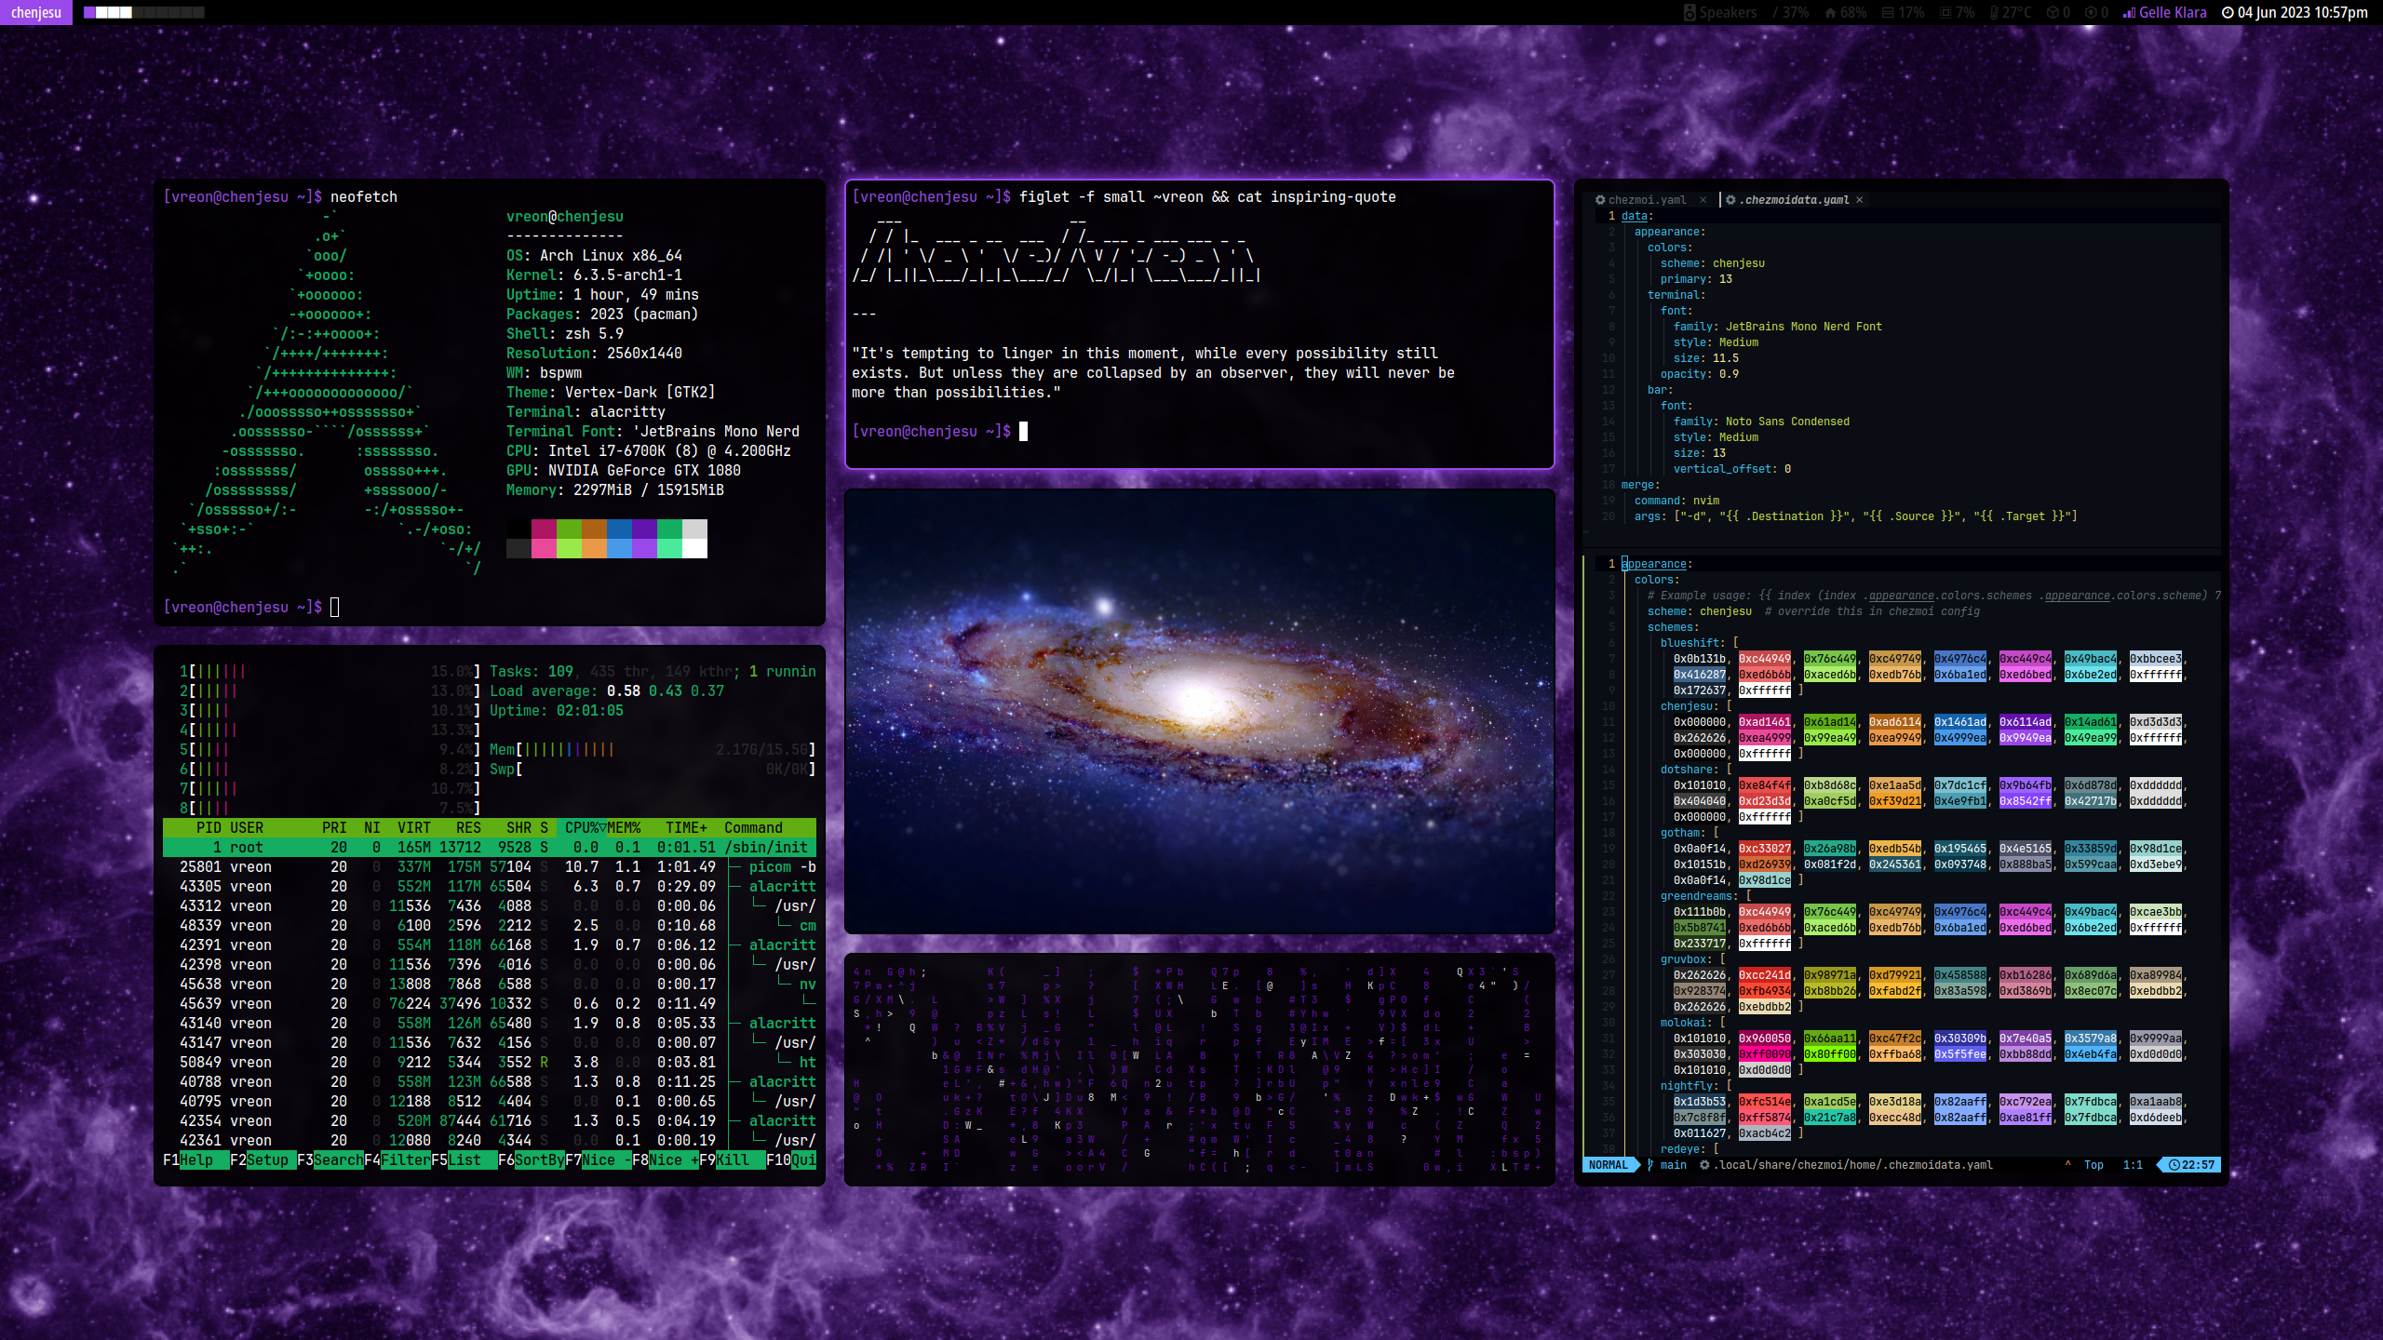Screen dimensions: 2383x1340
Task: Click the gear icon on the chezmoi.yaml tab
Action: pos(1600,200)
